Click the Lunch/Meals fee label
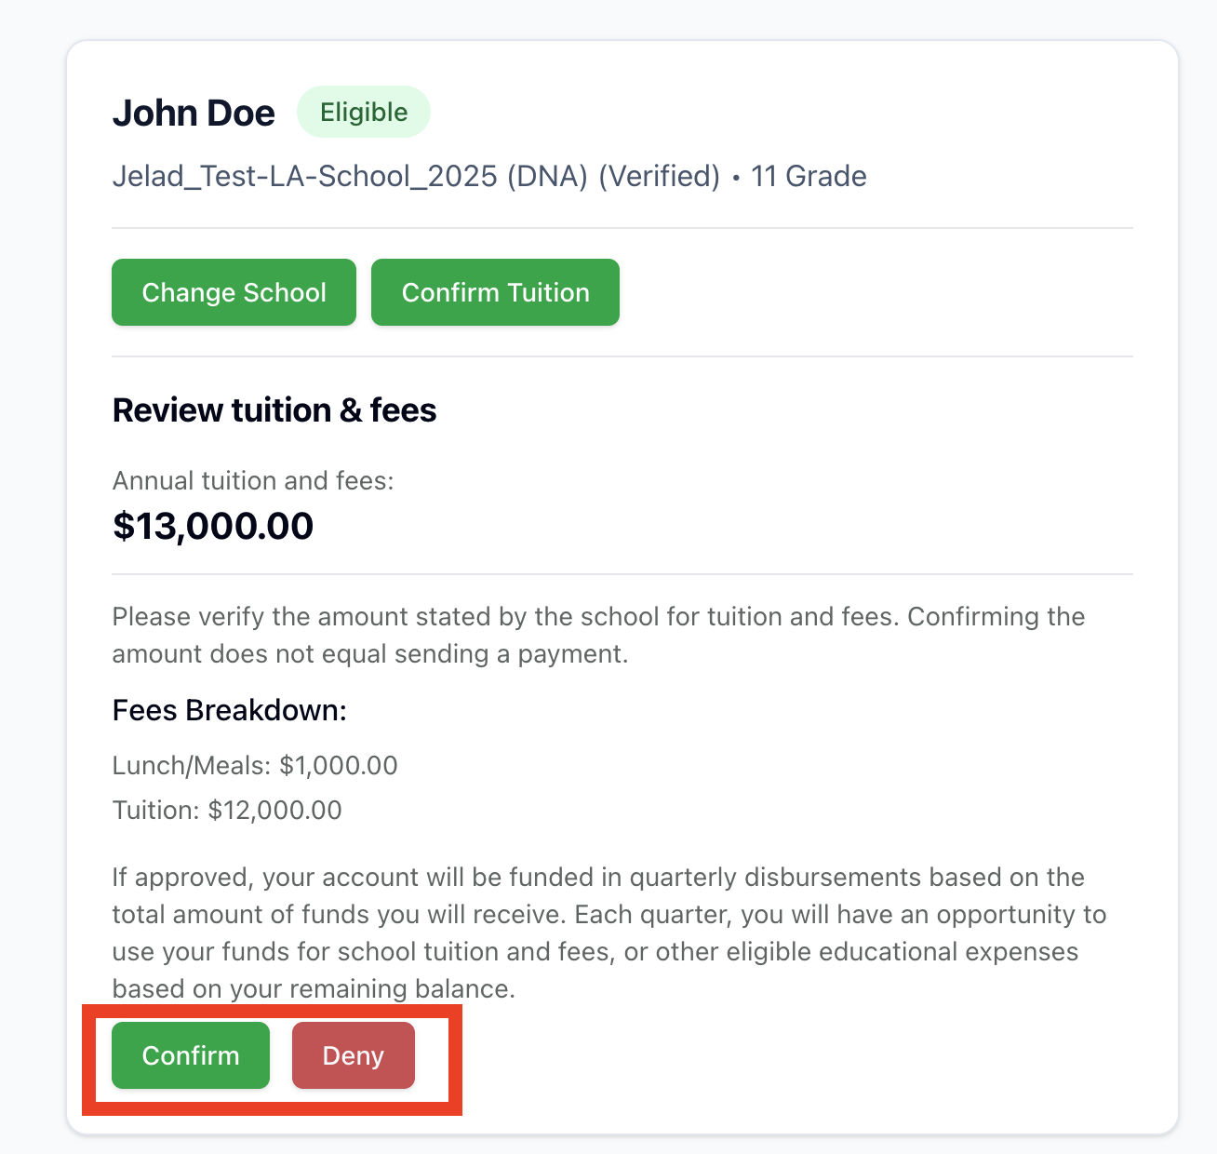 192,765
